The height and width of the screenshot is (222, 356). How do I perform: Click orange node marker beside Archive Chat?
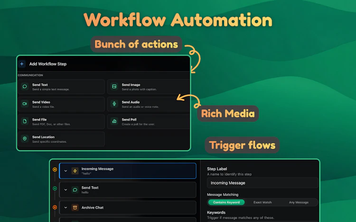[x=55, y=207]
